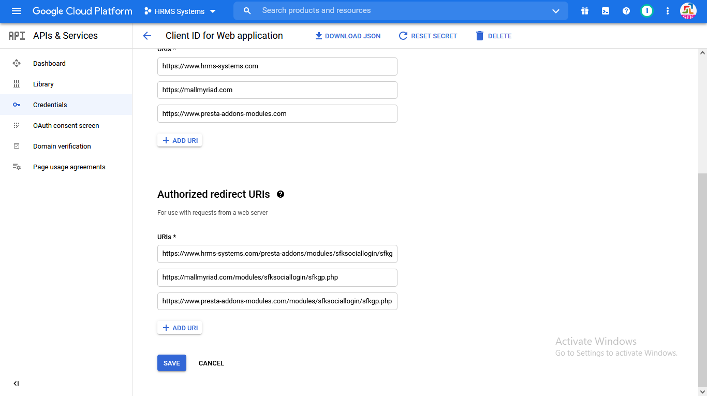Open OAuth consent screen page
Viewport: 707px width, 396px height.
click(x=66, y=125)
